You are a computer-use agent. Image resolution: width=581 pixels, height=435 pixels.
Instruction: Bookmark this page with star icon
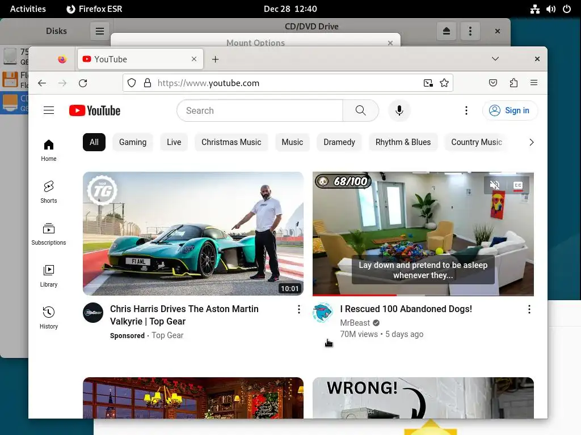(x=444, y=83)
